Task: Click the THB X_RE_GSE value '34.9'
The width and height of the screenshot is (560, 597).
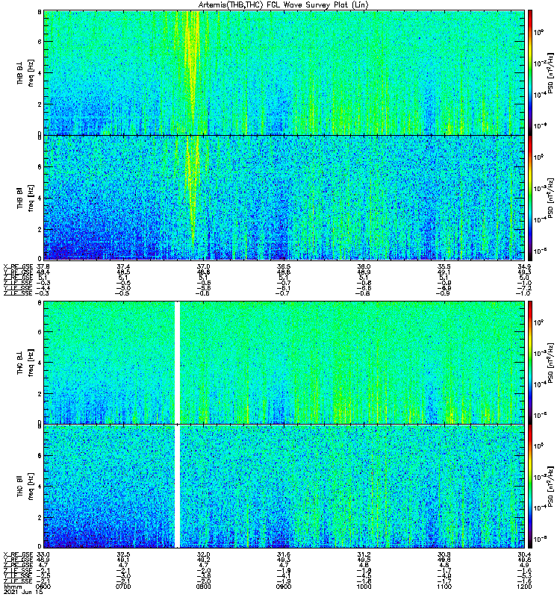Action: pyautogui.click(x=524, y=266)
